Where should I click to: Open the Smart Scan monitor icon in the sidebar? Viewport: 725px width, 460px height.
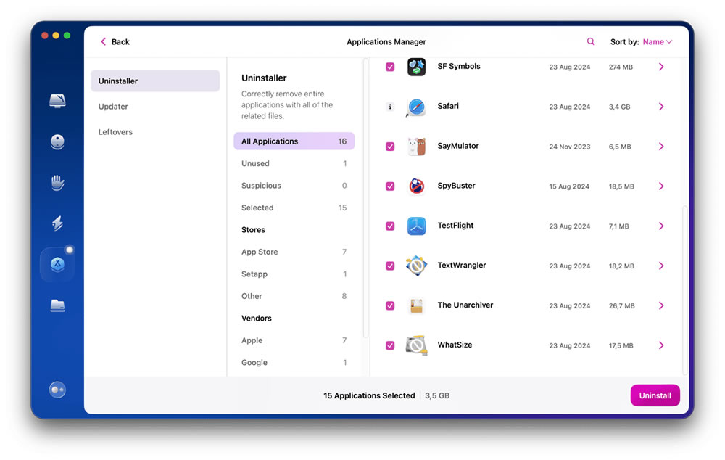click(x=57, y=100)
